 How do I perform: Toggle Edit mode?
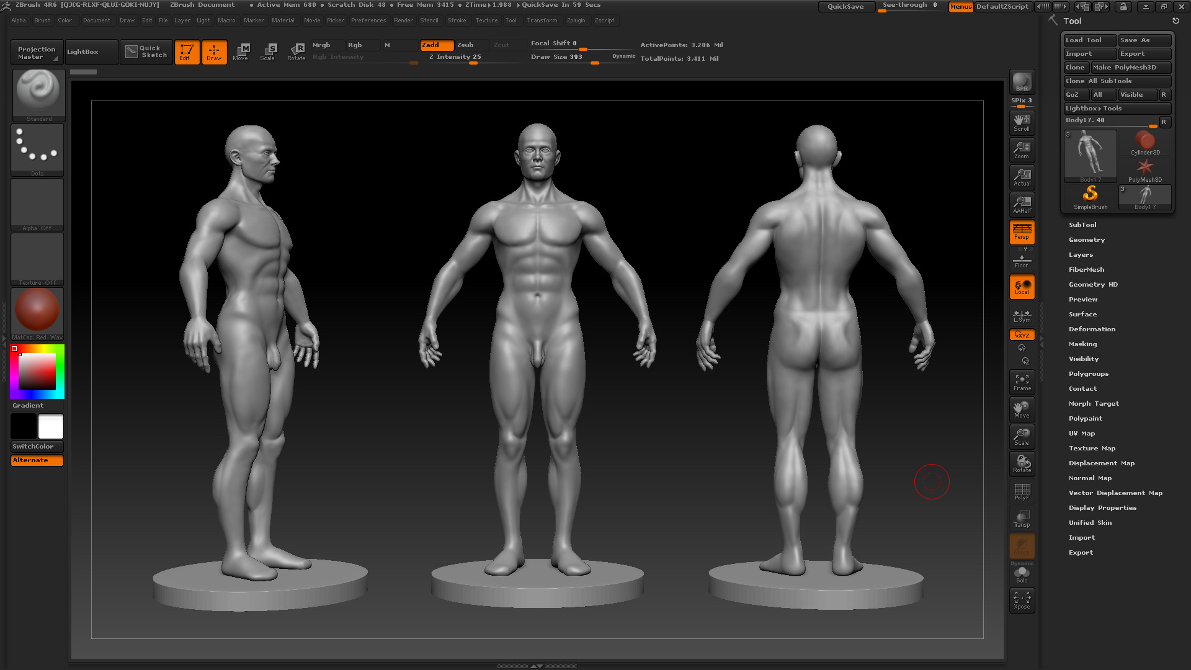pos(187,52)
